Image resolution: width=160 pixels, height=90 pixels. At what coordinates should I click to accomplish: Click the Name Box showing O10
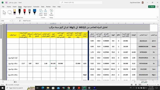pos(5,21)
